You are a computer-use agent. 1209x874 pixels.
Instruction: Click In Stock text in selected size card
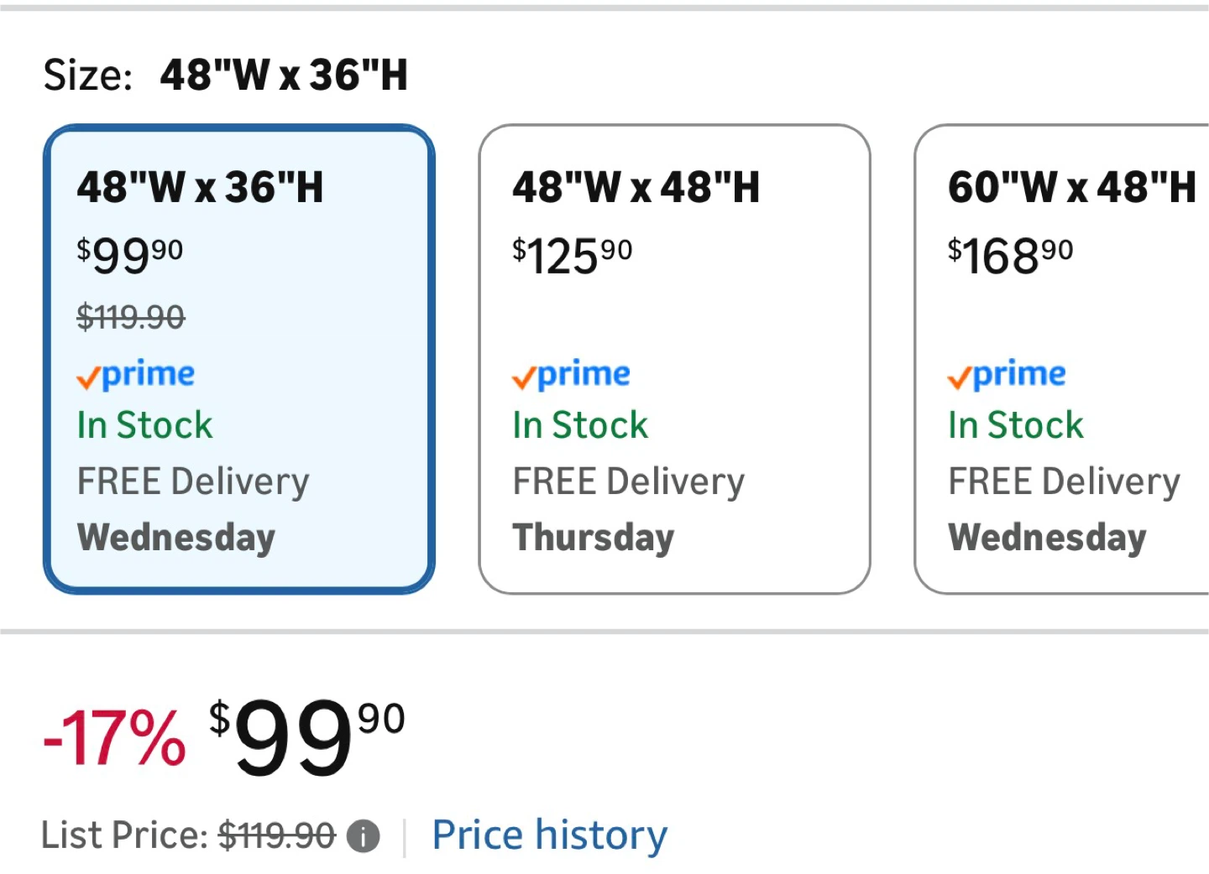(x=144, y=425)
